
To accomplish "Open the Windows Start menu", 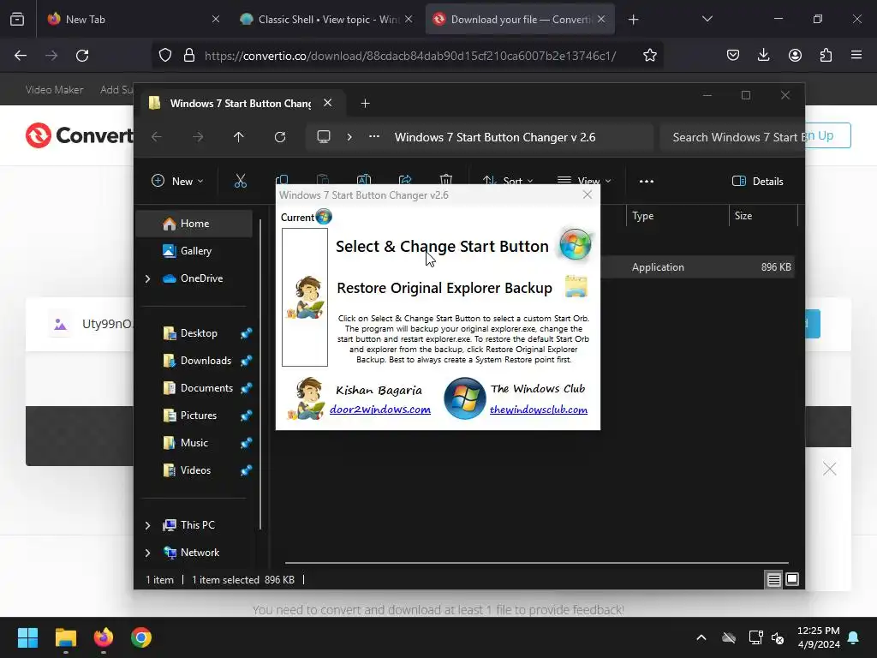I will (27, 637).
